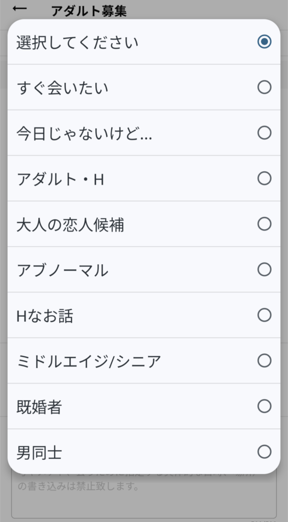Select the 既婚者 radio button

tap(265, 406)
